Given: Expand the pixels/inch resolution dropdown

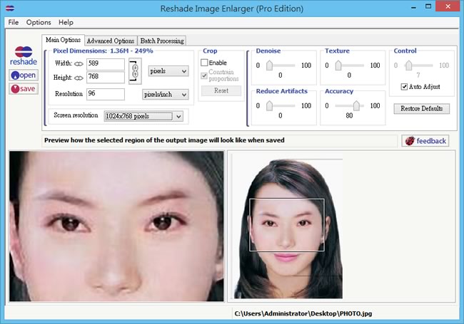Looking at the screenshot, I should pyautogui.click(x=166, y=95).
